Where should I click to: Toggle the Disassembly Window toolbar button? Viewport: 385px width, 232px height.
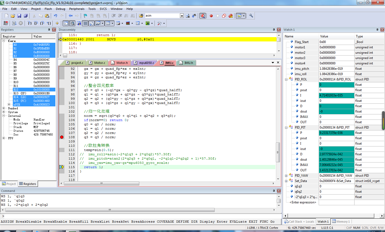click(x=72, y=23)
